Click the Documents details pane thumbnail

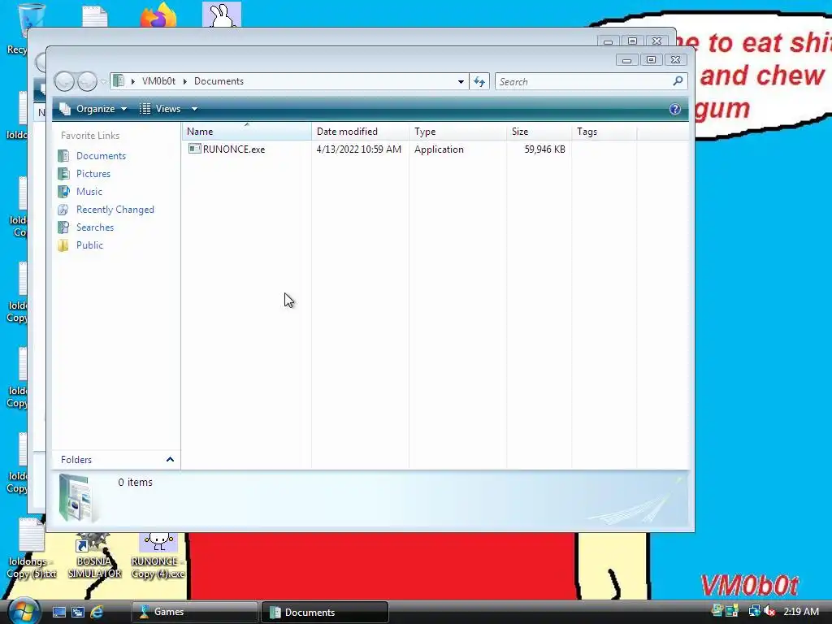pyautogui.click(x=78, y=498)
